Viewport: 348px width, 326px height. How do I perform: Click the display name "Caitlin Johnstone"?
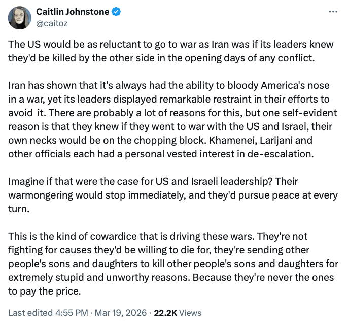(x=73, y=12)
